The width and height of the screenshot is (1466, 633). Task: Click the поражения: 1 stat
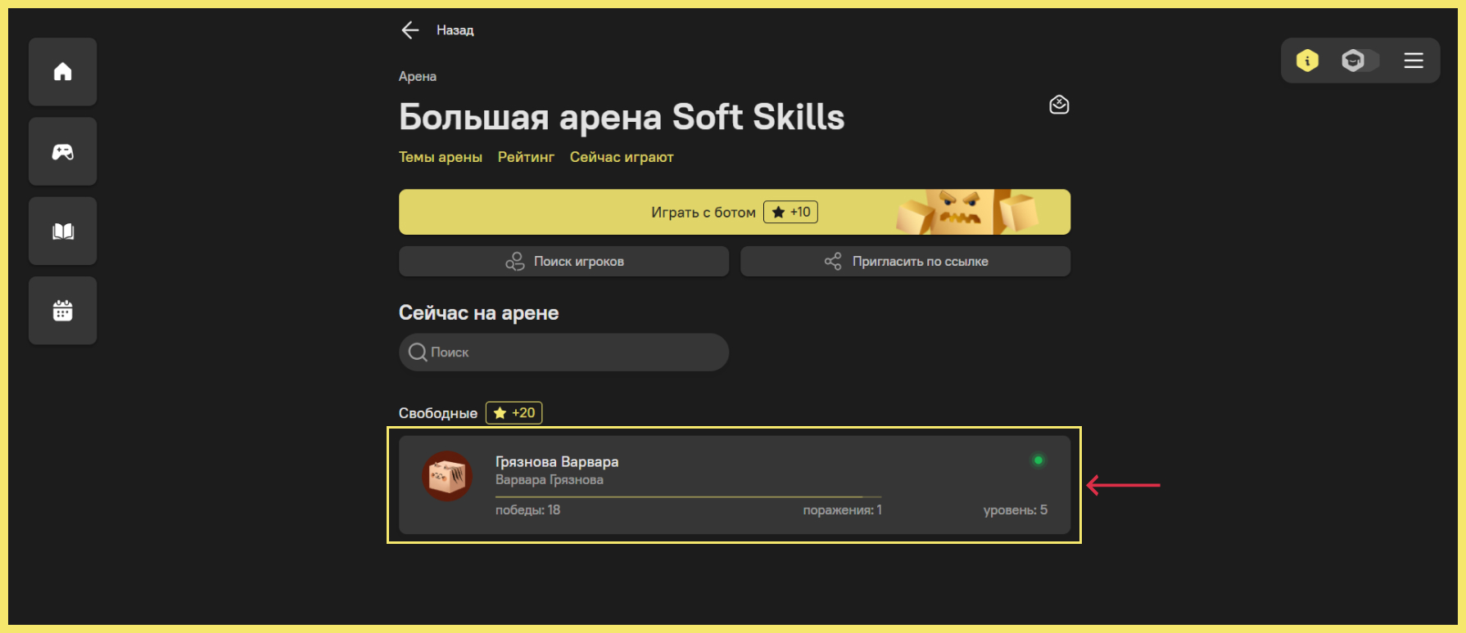(843, 510)
